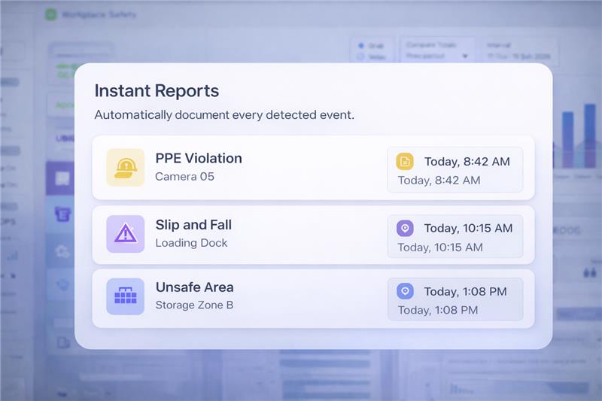Open the PPE Violation report row
The height and width of the screenshot is (401, 602).
pos(263,168)
